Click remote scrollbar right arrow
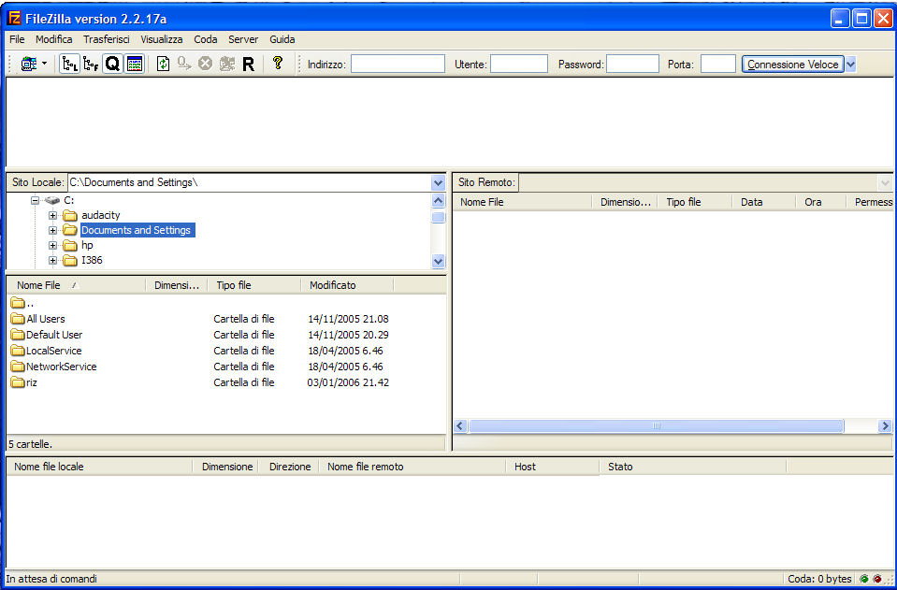Viewport: 897px width, 590px height. [885, 426]
